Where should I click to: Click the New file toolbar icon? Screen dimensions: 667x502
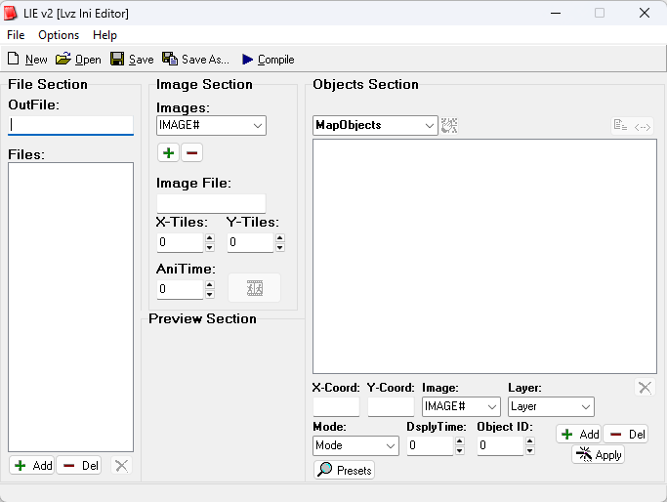(14, 59)
